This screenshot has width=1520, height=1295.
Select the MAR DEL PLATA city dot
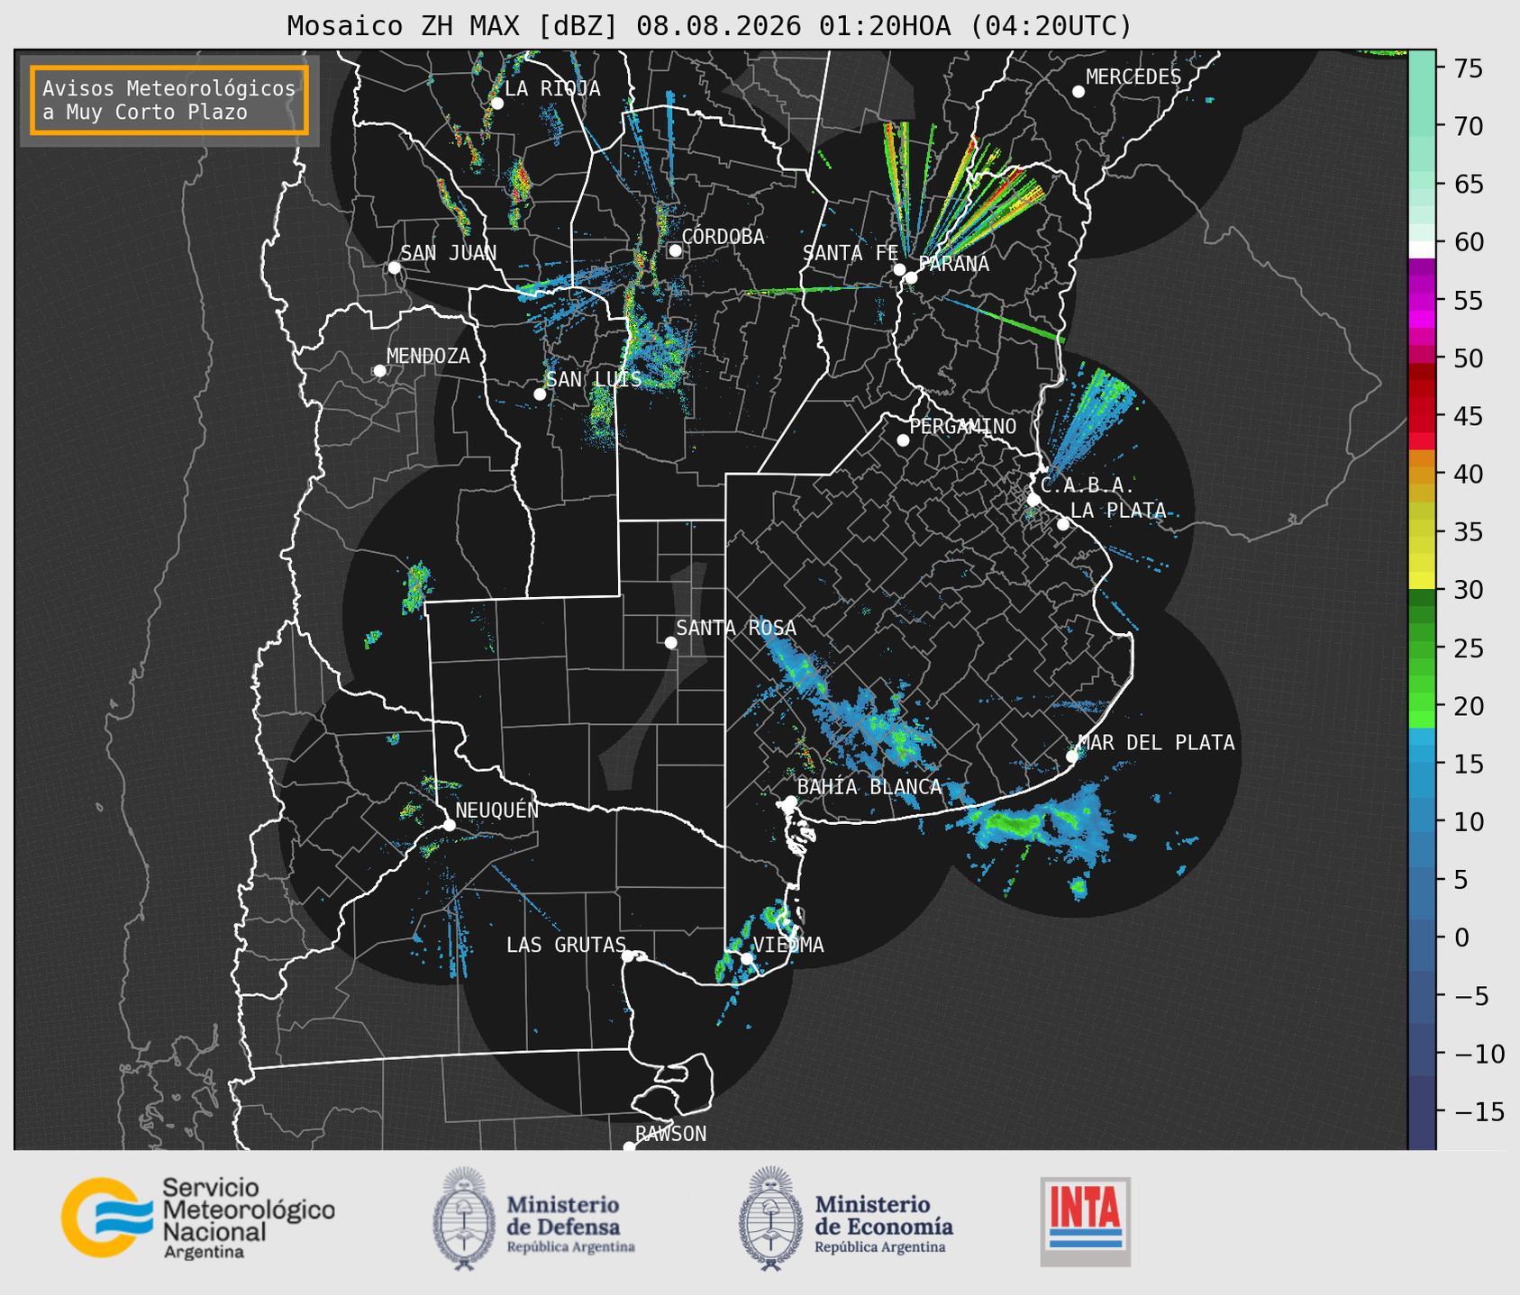click(x=1072, y=756)
